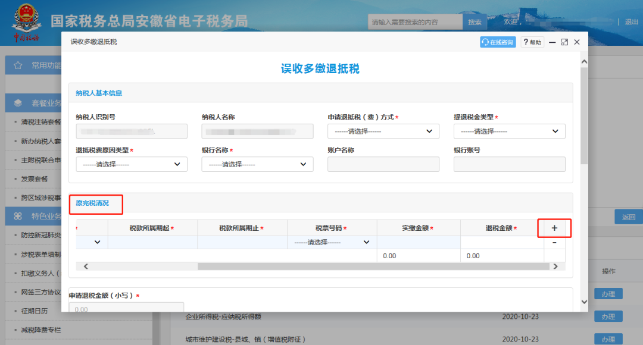Select 征期日历 in sidebar
The width and height of the screenshot is (643, 345).
(x=35, y=311)
